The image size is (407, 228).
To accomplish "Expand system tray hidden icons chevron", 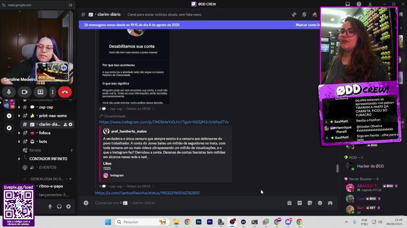I will [x=347, y=222].
